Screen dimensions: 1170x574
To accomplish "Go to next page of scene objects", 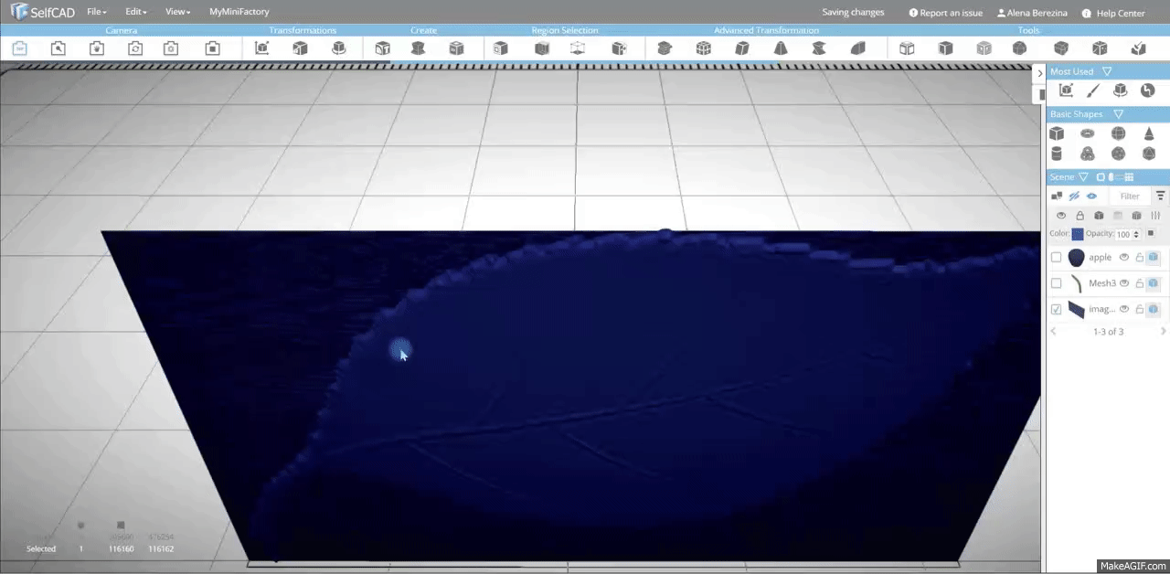I will pos(1163,331).
